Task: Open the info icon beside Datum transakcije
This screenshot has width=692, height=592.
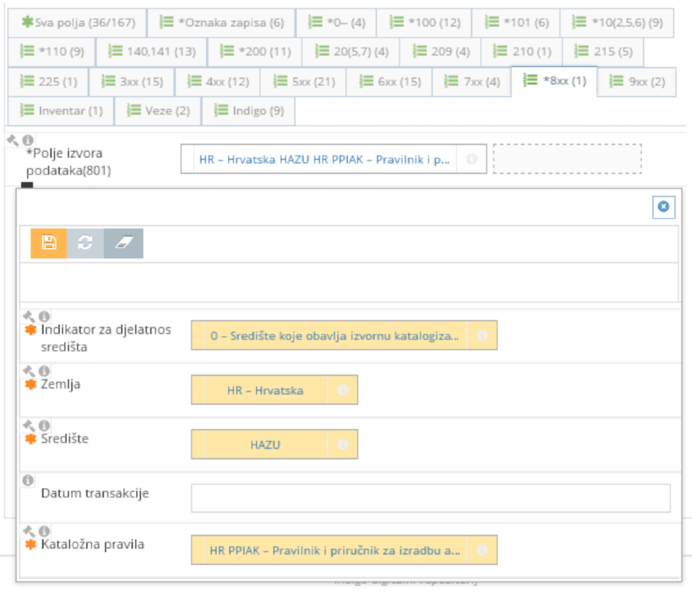Action: pos(28,479)
